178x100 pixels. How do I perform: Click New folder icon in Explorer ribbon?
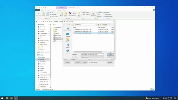79,14
